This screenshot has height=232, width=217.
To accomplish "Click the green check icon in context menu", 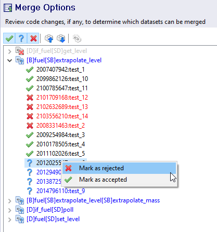I will [68, 180].
